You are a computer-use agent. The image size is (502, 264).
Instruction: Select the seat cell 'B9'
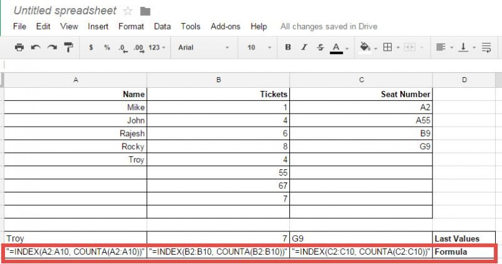coord(361,134)
